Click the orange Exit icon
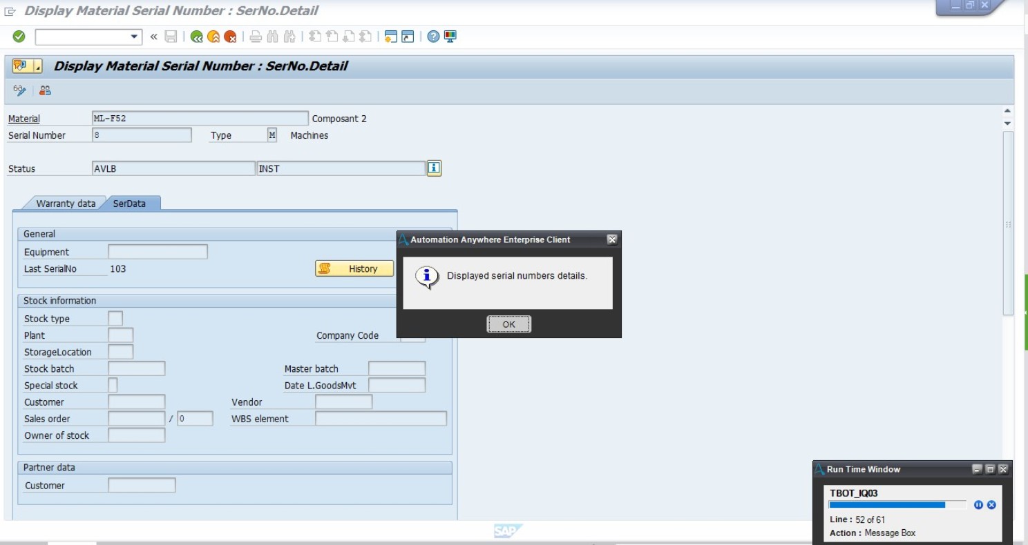The width and height of the screenshot is (1028, 545). (x=213, y=37)
